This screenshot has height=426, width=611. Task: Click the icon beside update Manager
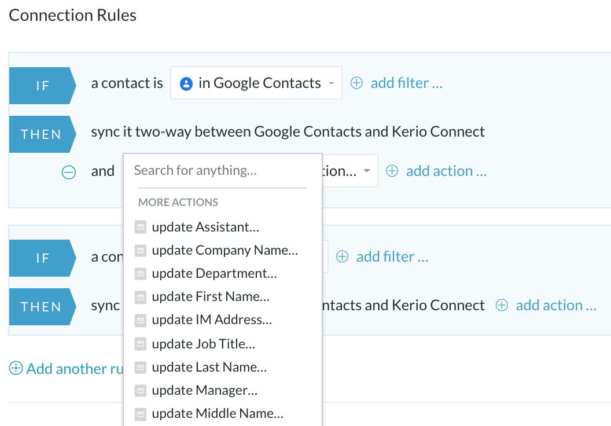[x=141, y=390]
